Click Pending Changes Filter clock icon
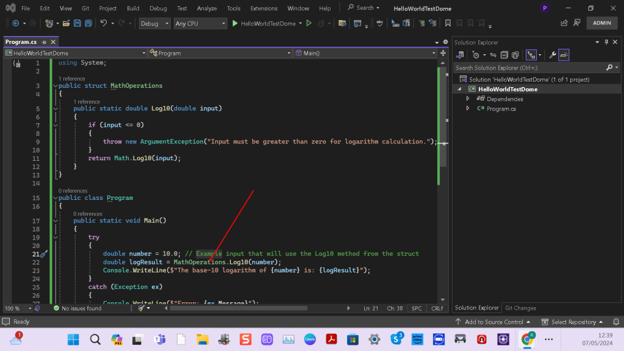Screen dimensions: 624x351 476,55
